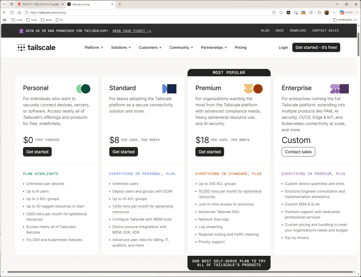Open the Notion extension icon

click(x=288, y=13)
